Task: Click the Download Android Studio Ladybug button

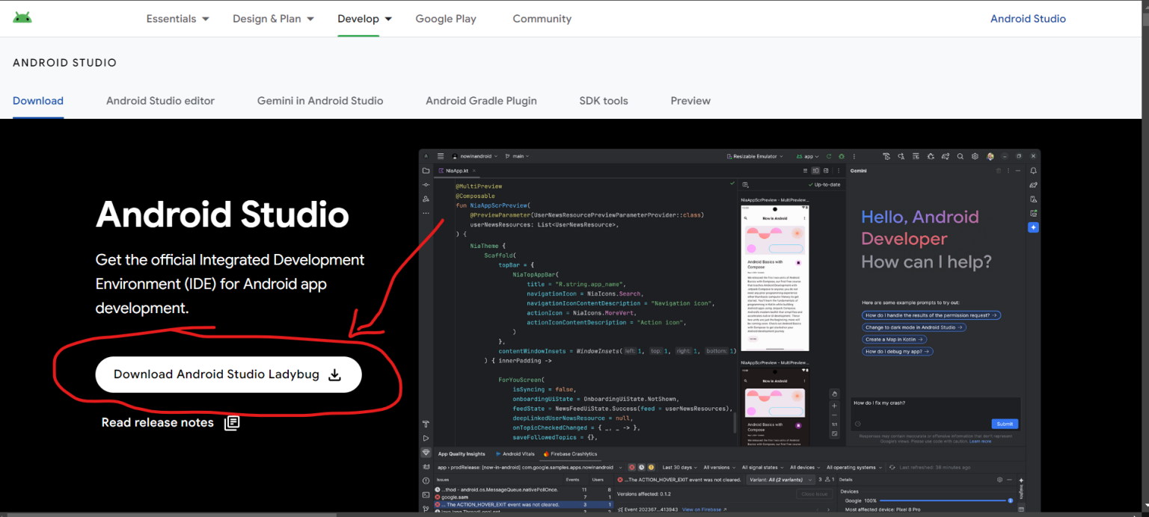Action: click(228, 374)
